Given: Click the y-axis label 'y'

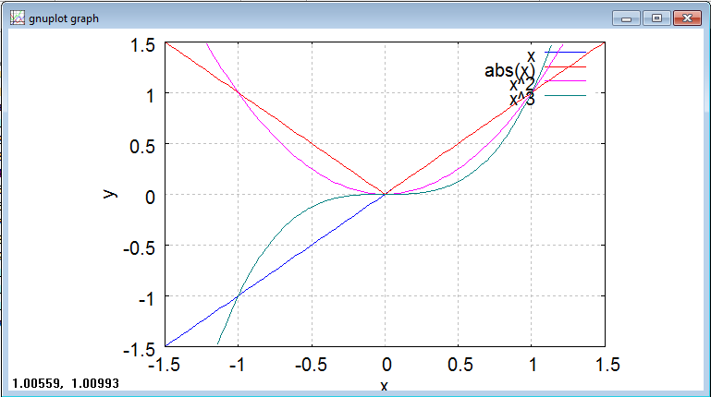Looking at the screenshot, I should tap(109, 194).
